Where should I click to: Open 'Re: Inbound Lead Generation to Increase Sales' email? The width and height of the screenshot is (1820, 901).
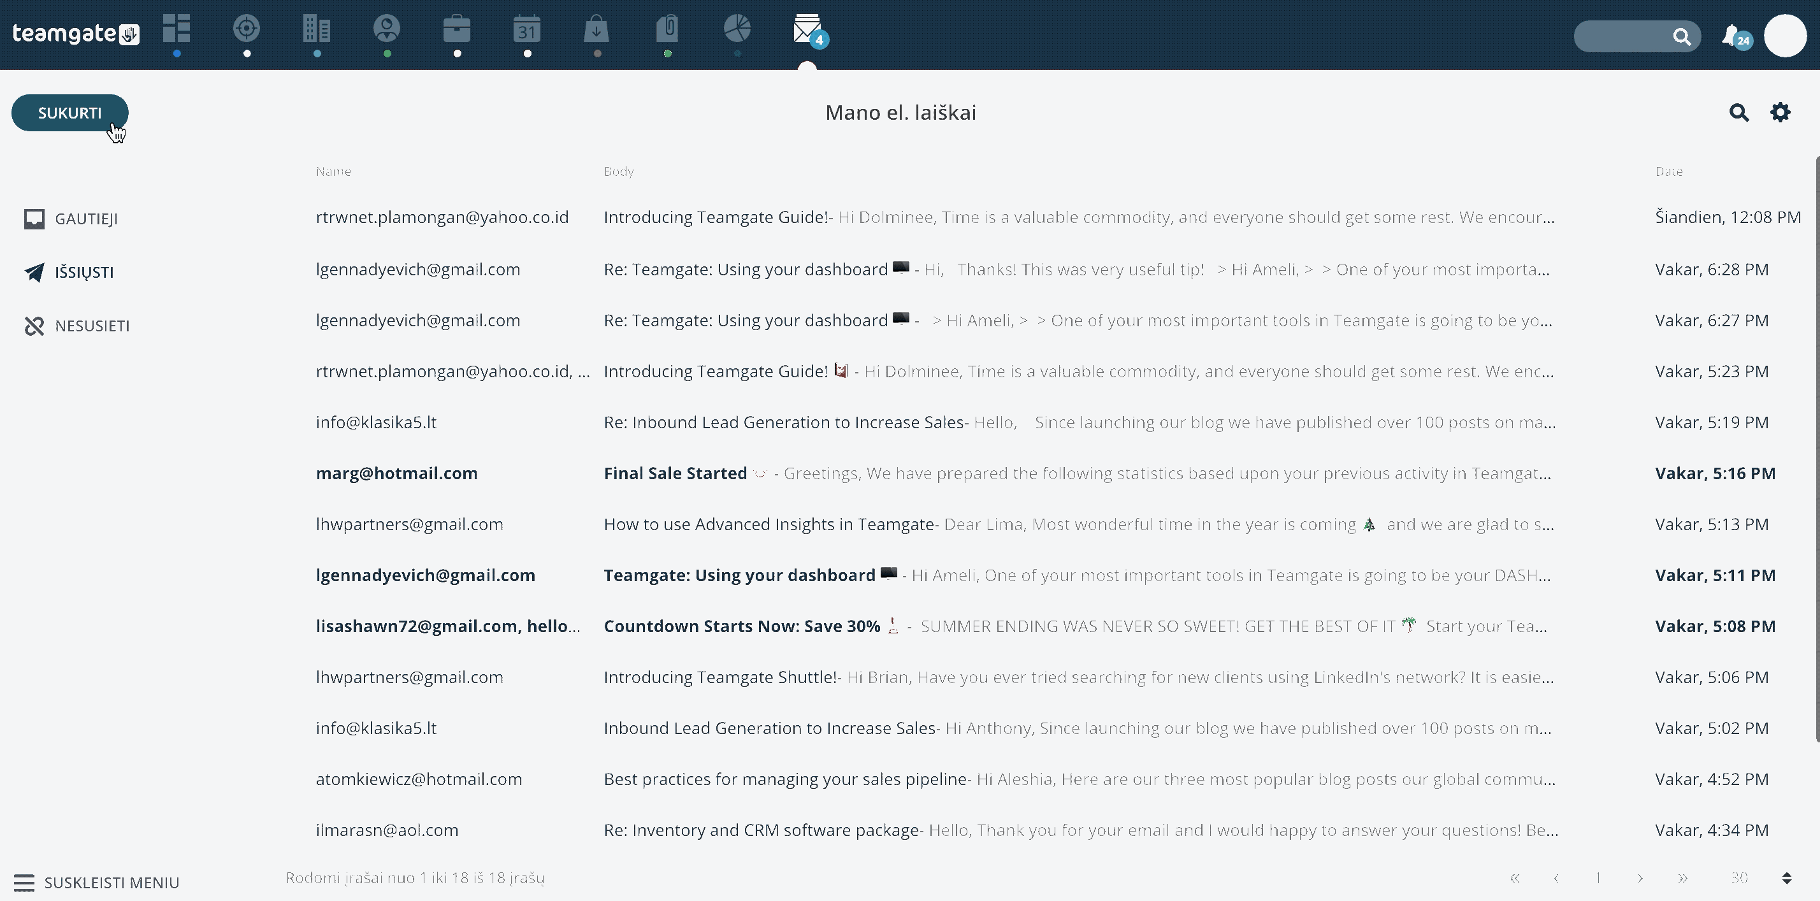(1046, 422)
